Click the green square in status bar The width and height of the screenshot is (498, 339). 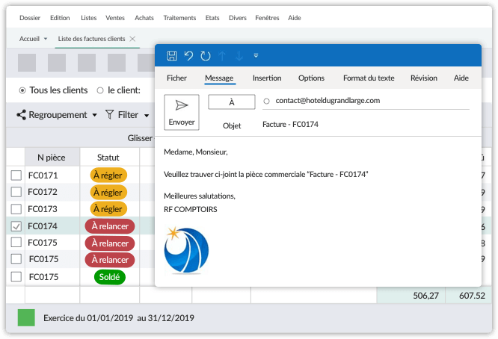26,318
